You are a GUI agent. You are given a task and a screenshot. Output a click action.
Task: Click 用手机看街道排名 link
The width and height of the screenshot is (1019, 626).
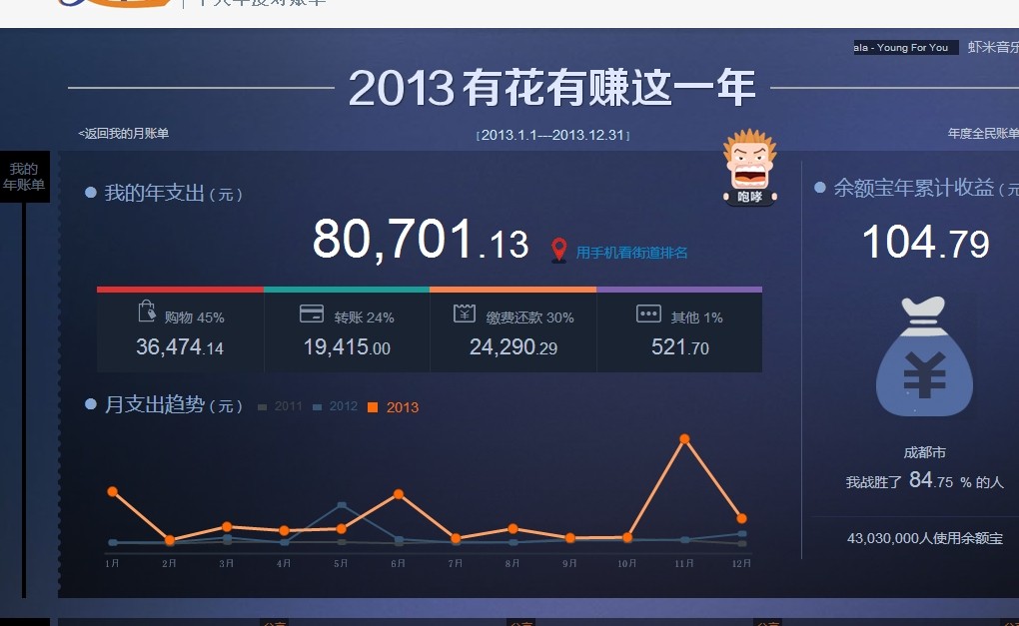[631, 253]
